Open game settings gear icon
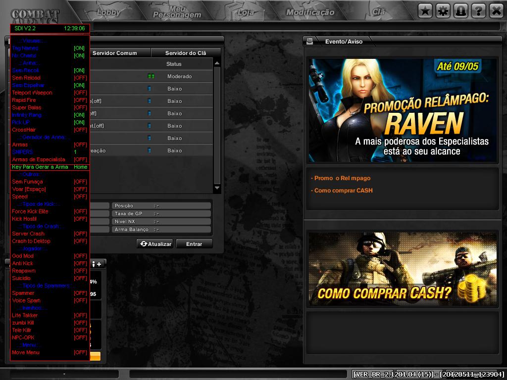 (443, 11)
